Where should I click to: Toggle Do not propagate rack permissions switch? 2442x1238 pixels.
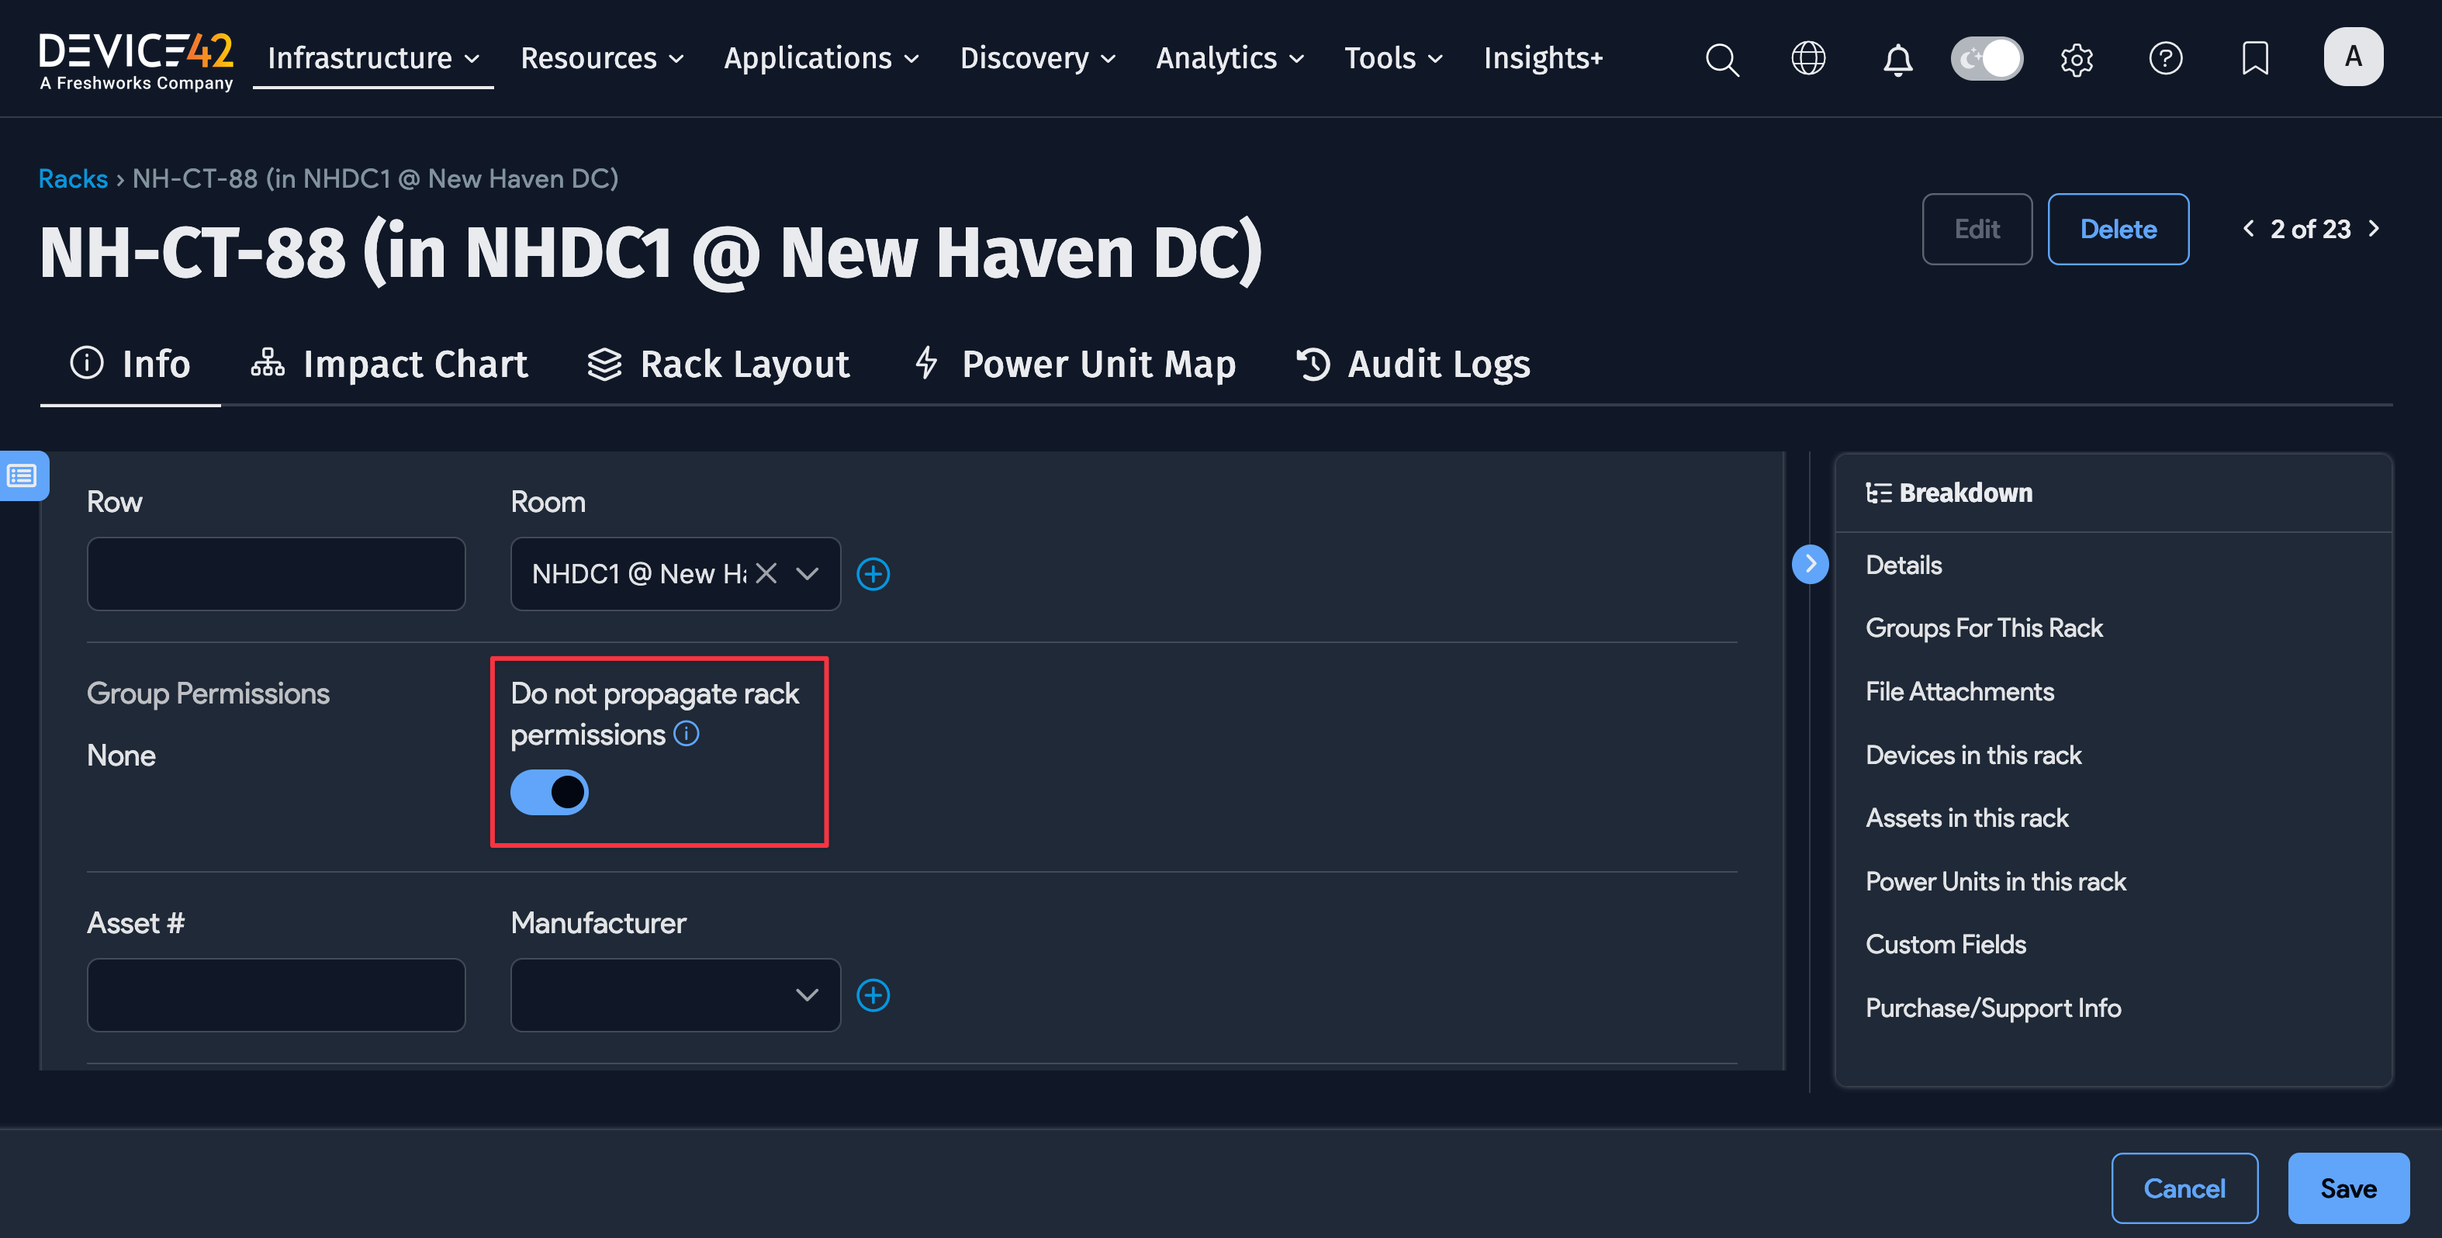pos(550,793)
